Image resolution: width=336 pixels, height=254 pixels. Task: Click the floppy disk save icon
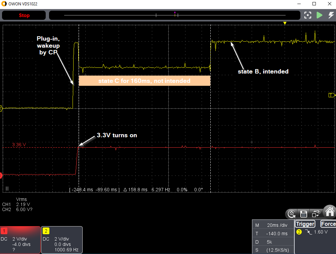(x=304, y=214)
